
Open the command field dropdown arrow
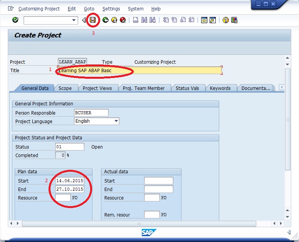[x=74, y=20]
